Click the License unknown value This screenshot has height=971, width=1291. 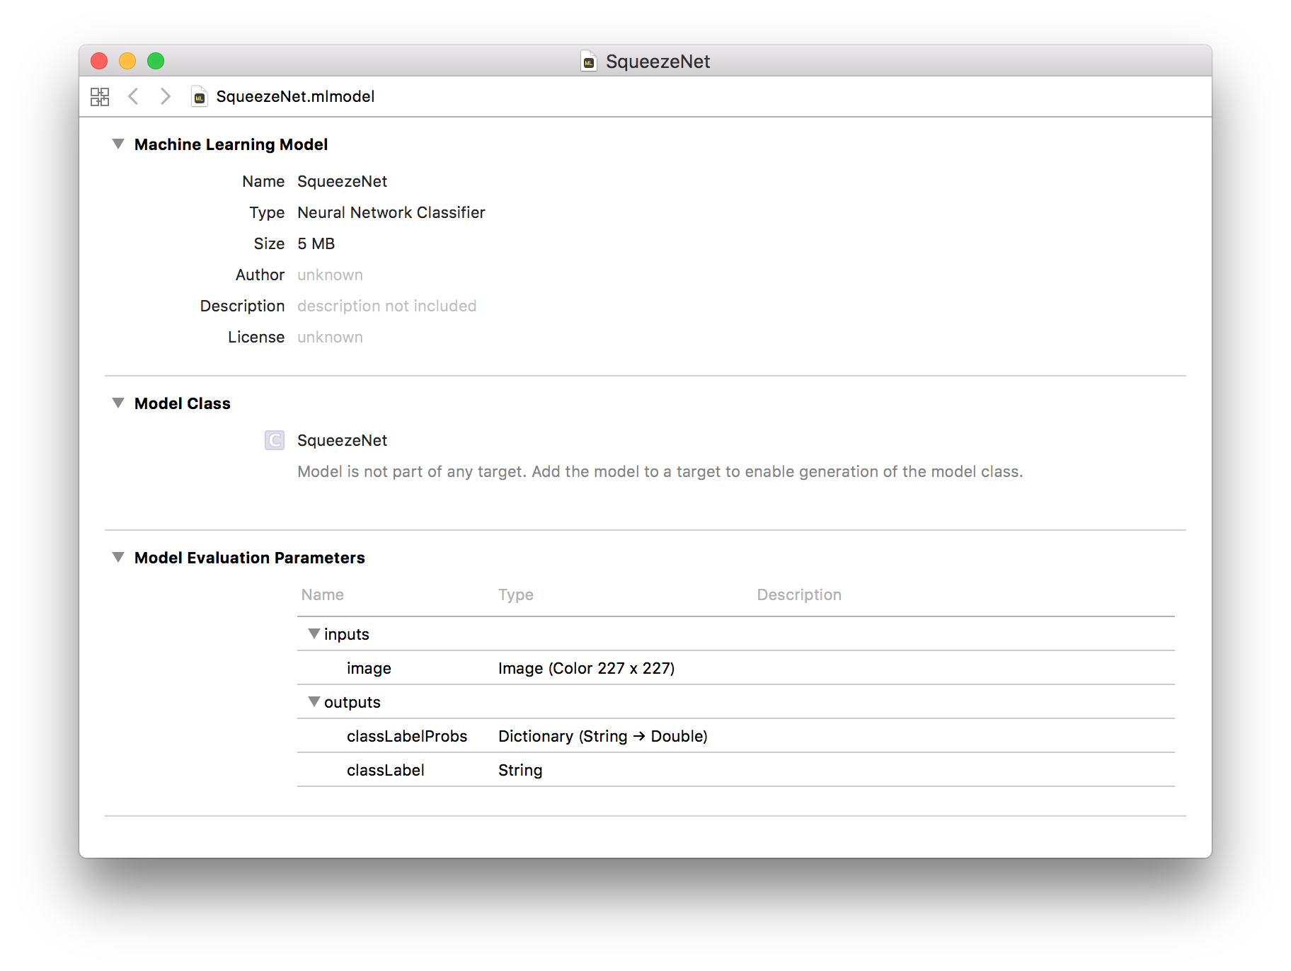[x=331, y=337]
